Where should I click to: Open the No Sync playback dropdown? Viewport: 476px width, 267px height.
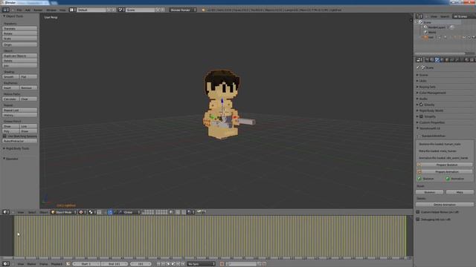[201, 264]
